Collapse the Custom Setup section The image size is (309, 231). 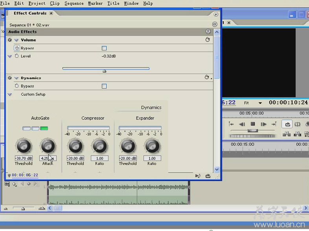(10, 94)
